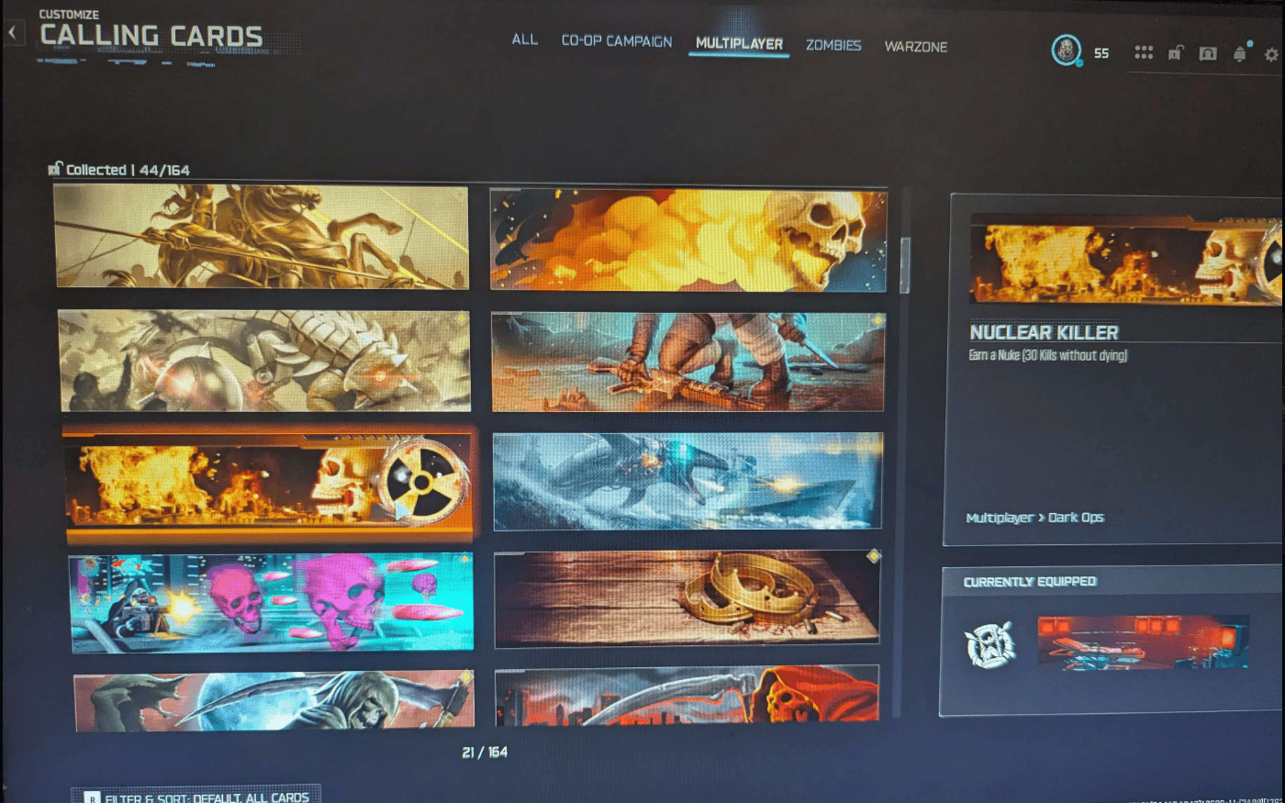Image resolution: width=1285 pixels, height=803 pixels.
Task: Click the 21 / 164 position counter
Action: click(x=485, y=753)
